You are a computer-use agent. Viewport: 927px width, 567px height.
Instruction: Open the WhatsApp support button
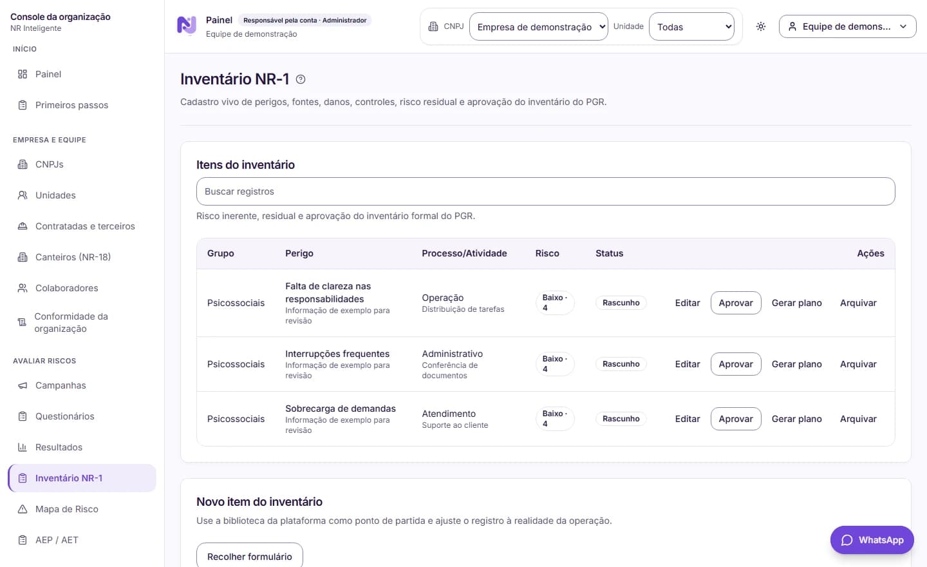[872, 540]
